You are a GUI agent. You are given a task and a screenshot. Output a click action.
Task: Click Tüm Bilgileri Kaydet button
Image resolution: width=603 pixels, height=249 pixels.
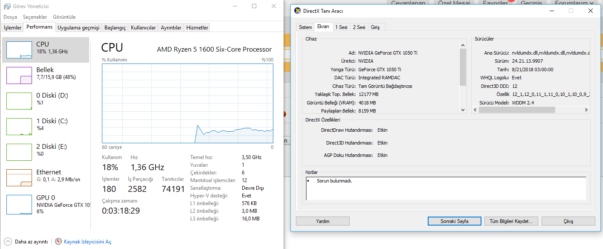point(511,221)
